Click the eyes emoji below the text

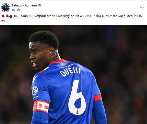tap(3, 21)
